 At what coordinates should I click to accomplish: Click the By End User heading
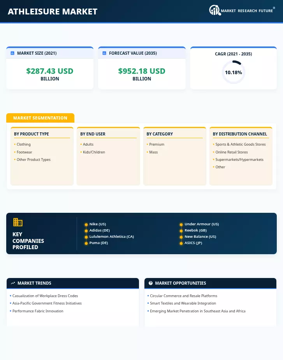click(x=93, y=134)
